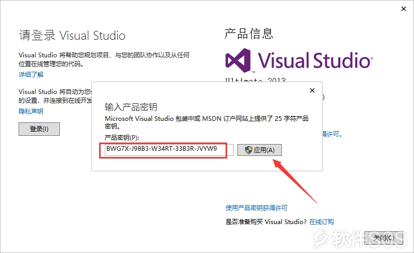The height and width of the screenshot is (253, 414).
Task: Open the 在线订购 order online link
Action: click(x=322, y=222)
